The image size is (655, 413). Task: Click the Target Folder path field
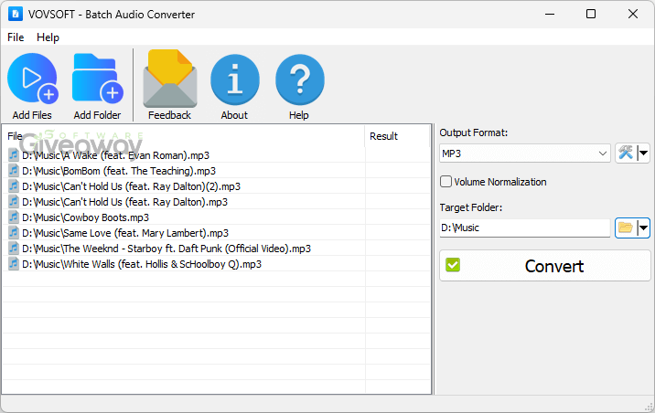[523, 228]
